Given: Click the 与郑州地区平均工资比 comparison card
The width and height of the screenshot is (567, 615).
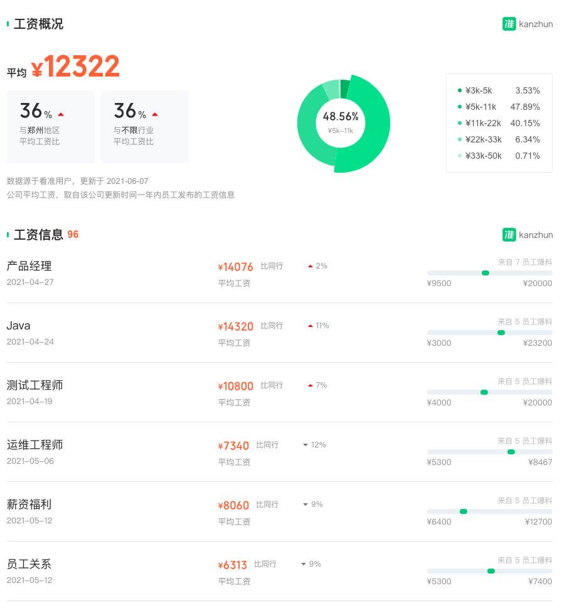Looking at the screenshot, I should [x=51, y=127].
